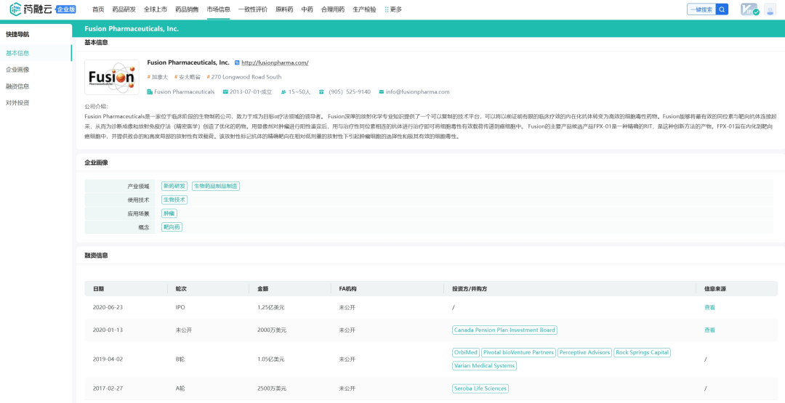Click the email envelope icon by info@fusionpharma.com
The image size is (785, 403).
(381, 92)
